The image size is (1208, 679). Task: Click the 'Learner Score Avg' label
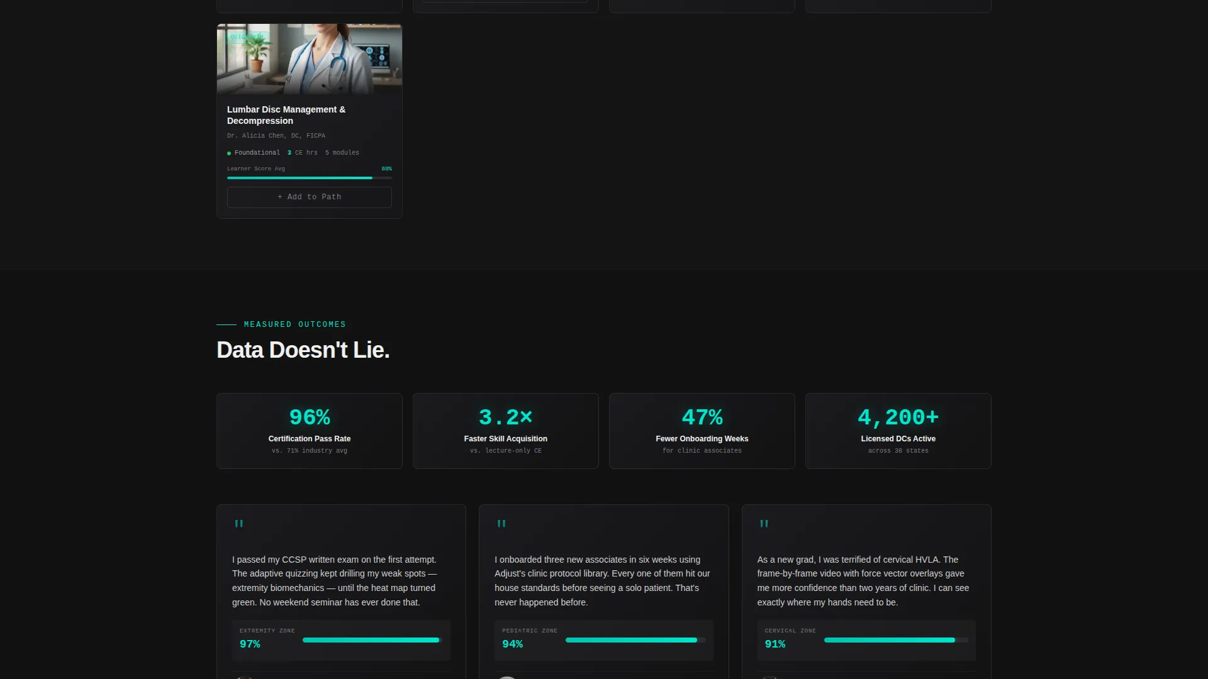pyautogui.click(x=256, y=168)
